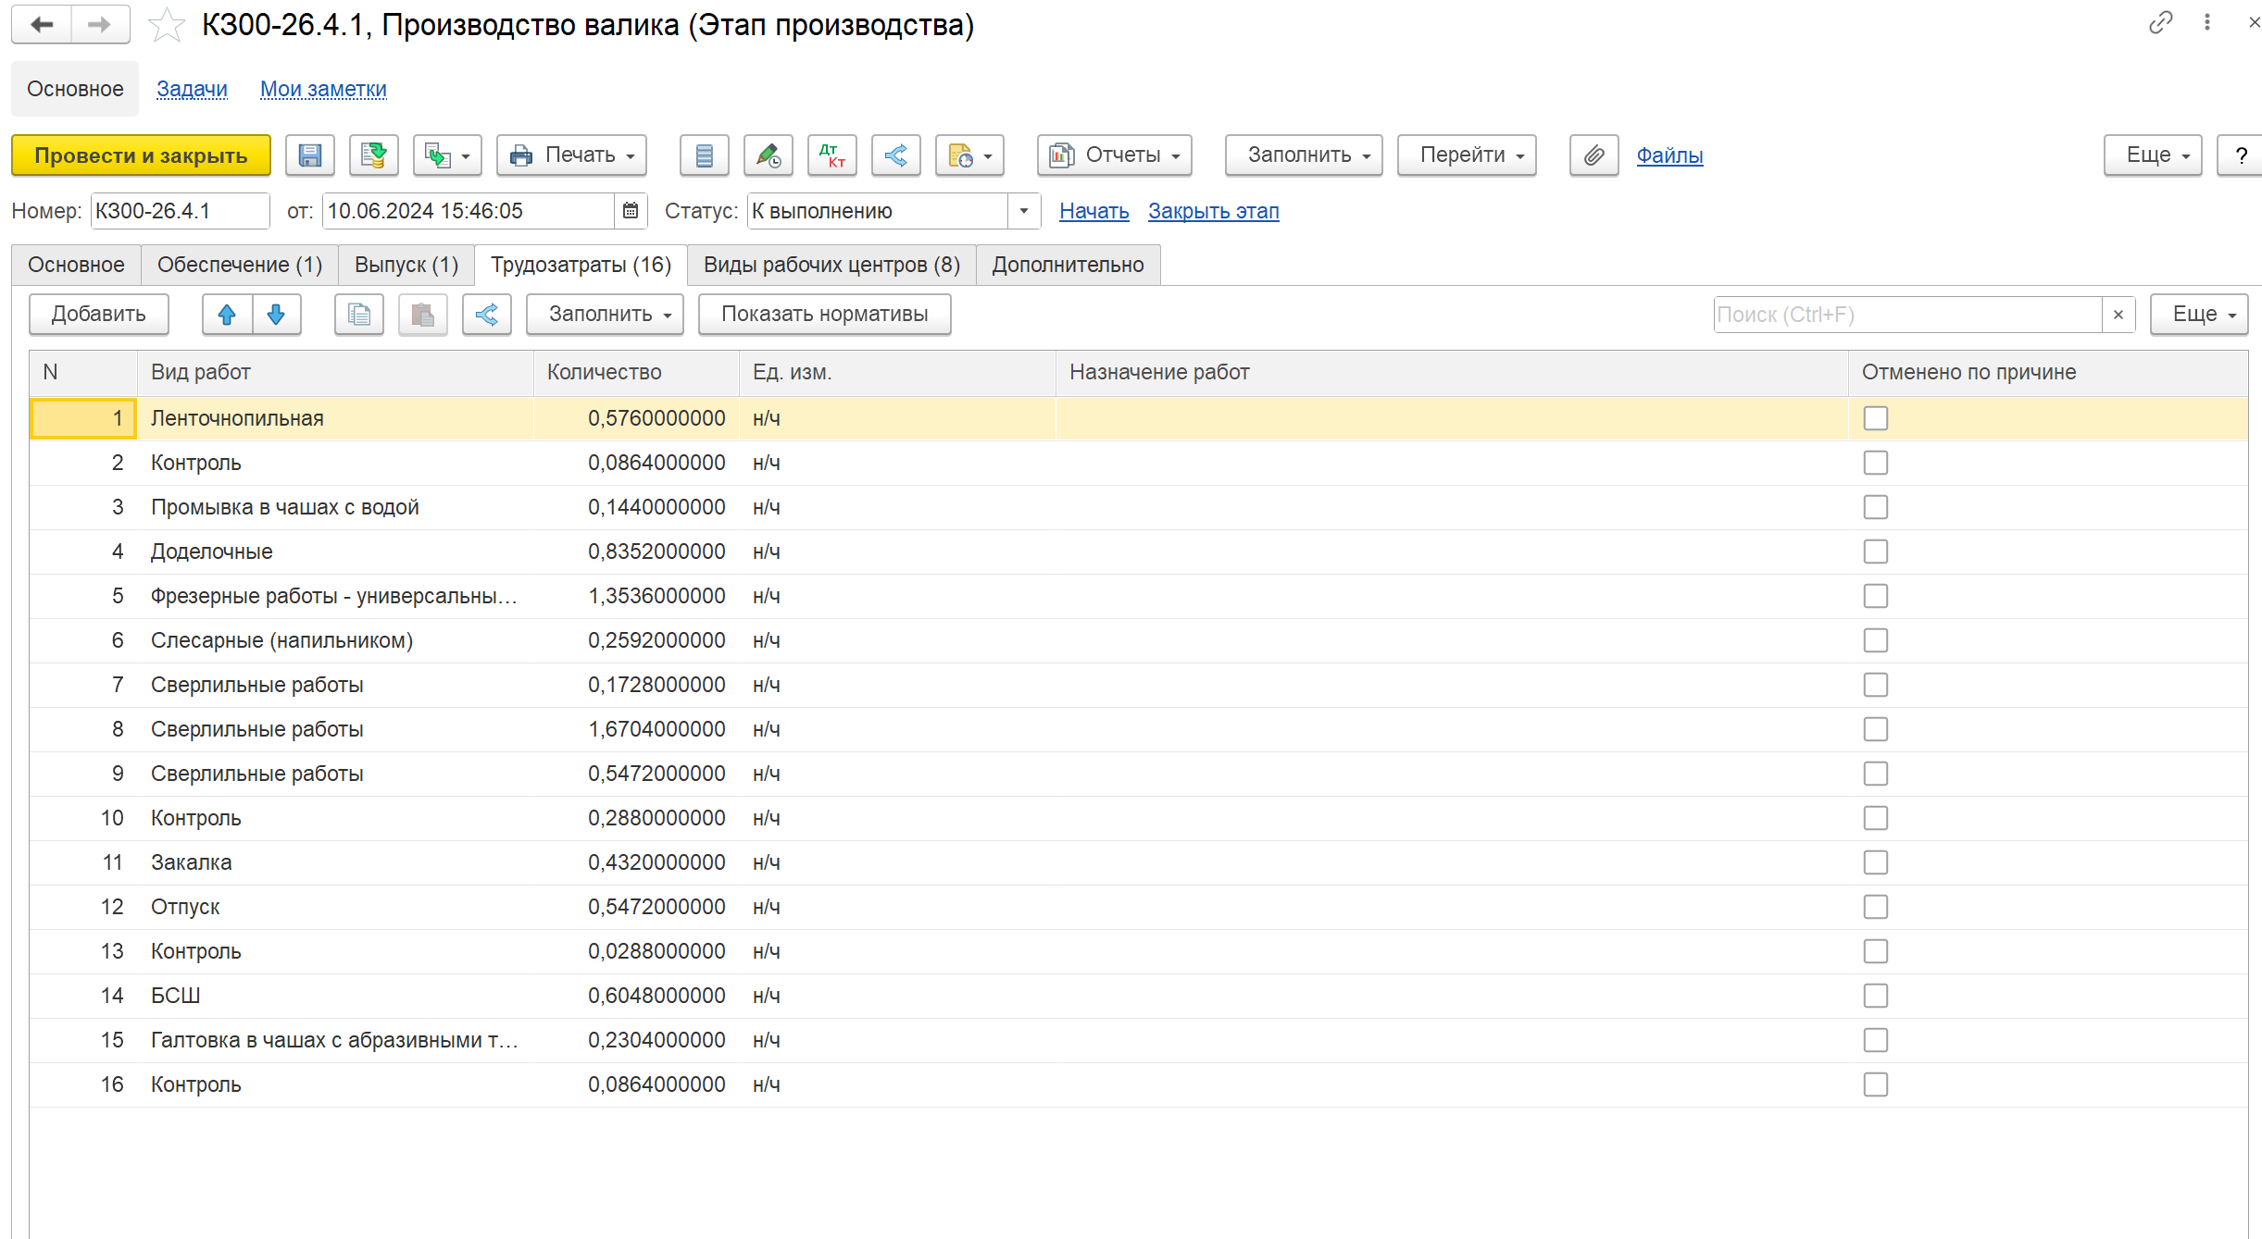Screen dimensions: 2262x1239
Task: Tick cancel checkbox for БСШ row
Action: [x=1875, y=996]
